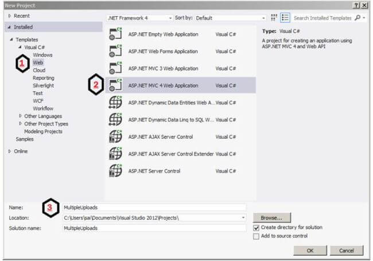The height and width of the screenshot is (261, 373).
Task: Select Windows under Visual C#
Action: point(42,55)
